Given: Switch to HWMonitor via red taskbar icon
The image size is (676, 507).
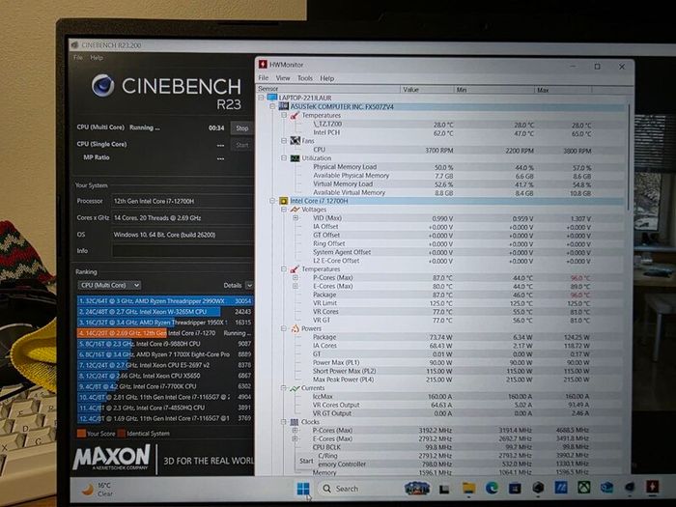Looking at the screenshot, I should click(652, 487).
